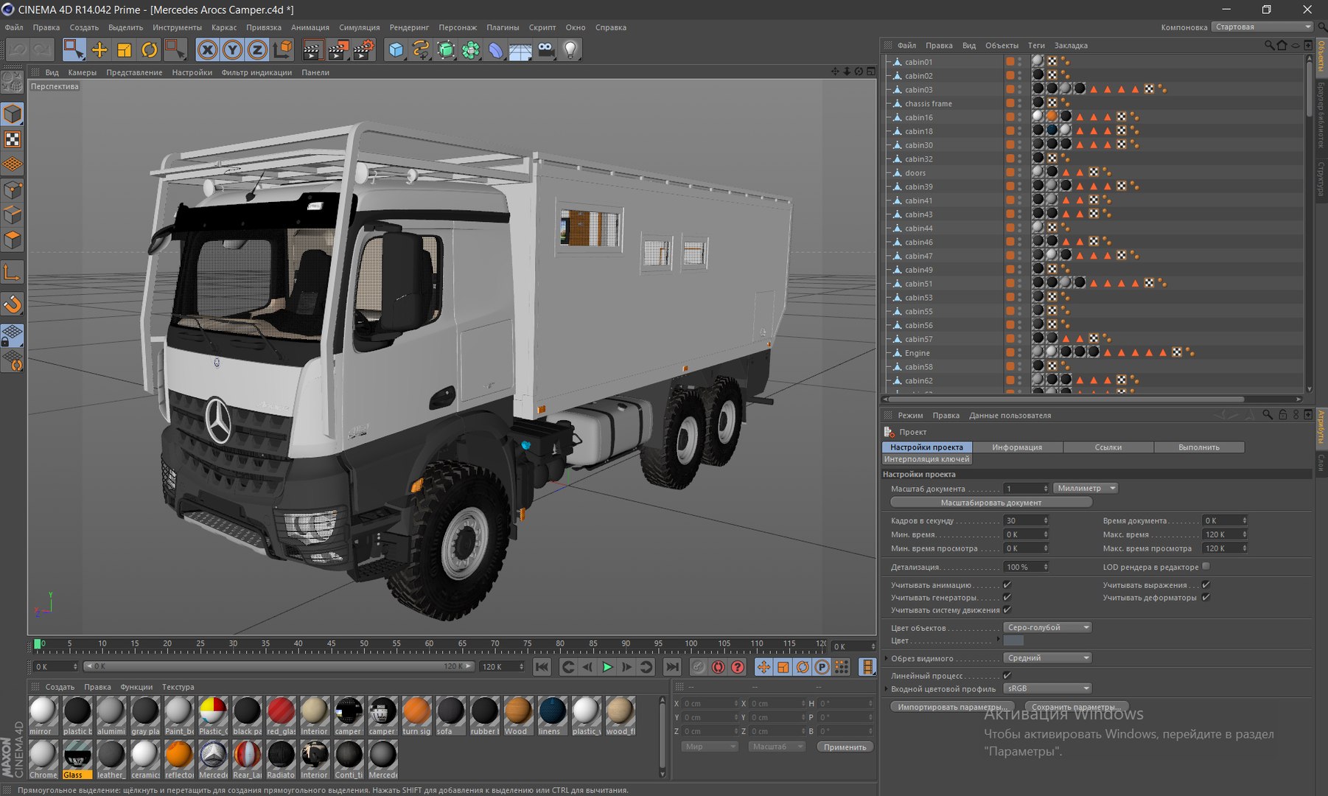The width and height of the screenshot is (1328, 796).
Task: Open the sRGB color profile dropdown
Action: tap(1047, 688)
